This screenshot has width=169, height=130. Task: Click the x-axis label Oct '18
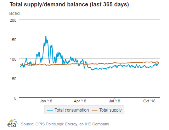[x=149, y=101]
